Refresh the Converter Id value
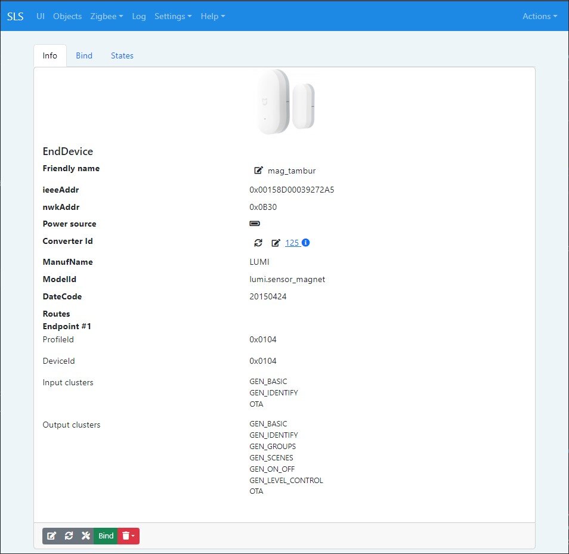 point(258,243)
